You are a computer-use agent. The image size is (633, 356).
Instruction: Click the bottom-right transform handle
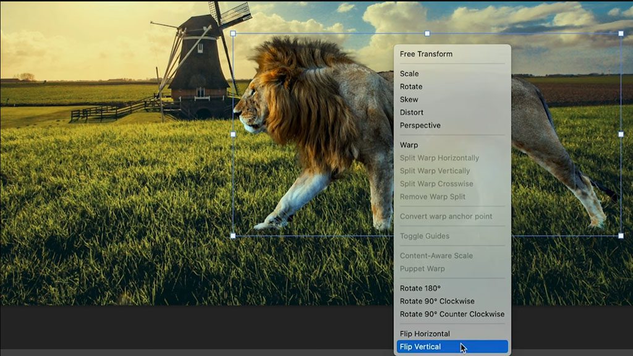coord(621,235)
